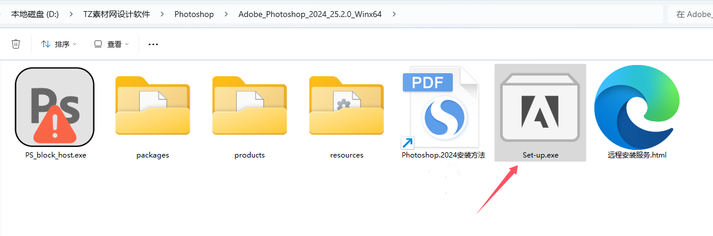Click the packages folder name label
Image resolution: width=713 pixels, height=236 pixels.
(x=153, y=155)
